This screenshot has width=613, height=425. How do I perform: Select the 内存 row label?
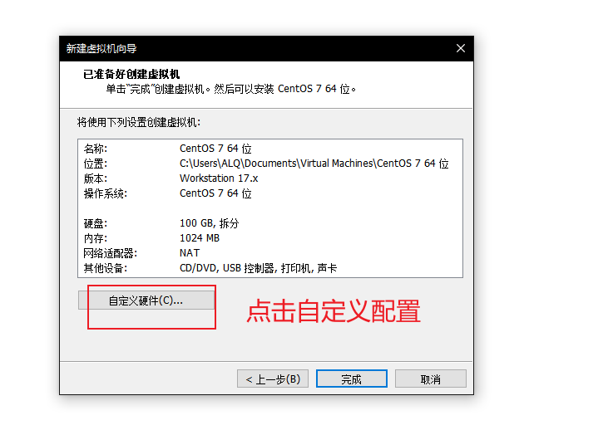pos(96,238)
